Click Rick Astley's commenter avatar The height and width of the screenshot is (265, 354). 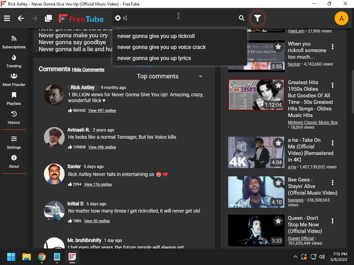(x=54, y=95)
